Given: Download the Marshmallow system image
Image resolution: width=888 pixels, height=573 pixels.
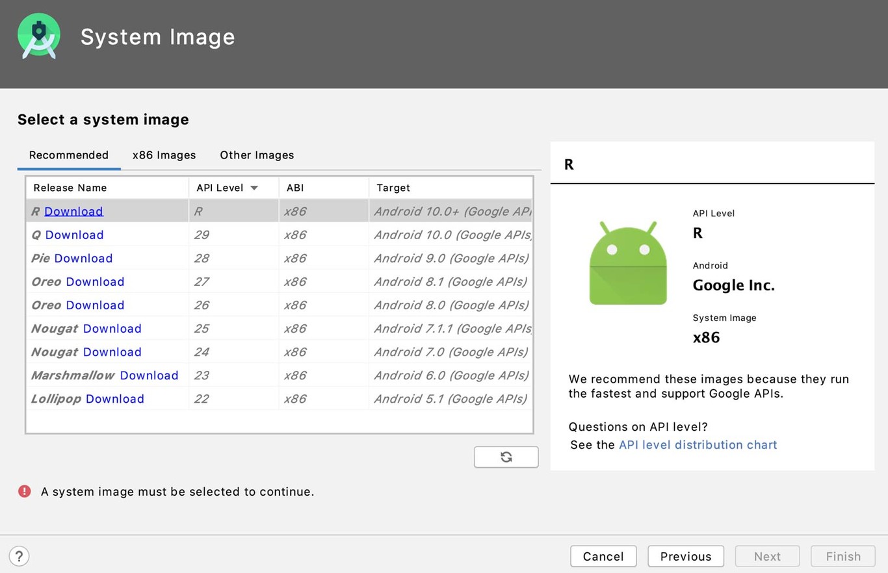Looking at the screenshot, I should [x=149, y=375].
